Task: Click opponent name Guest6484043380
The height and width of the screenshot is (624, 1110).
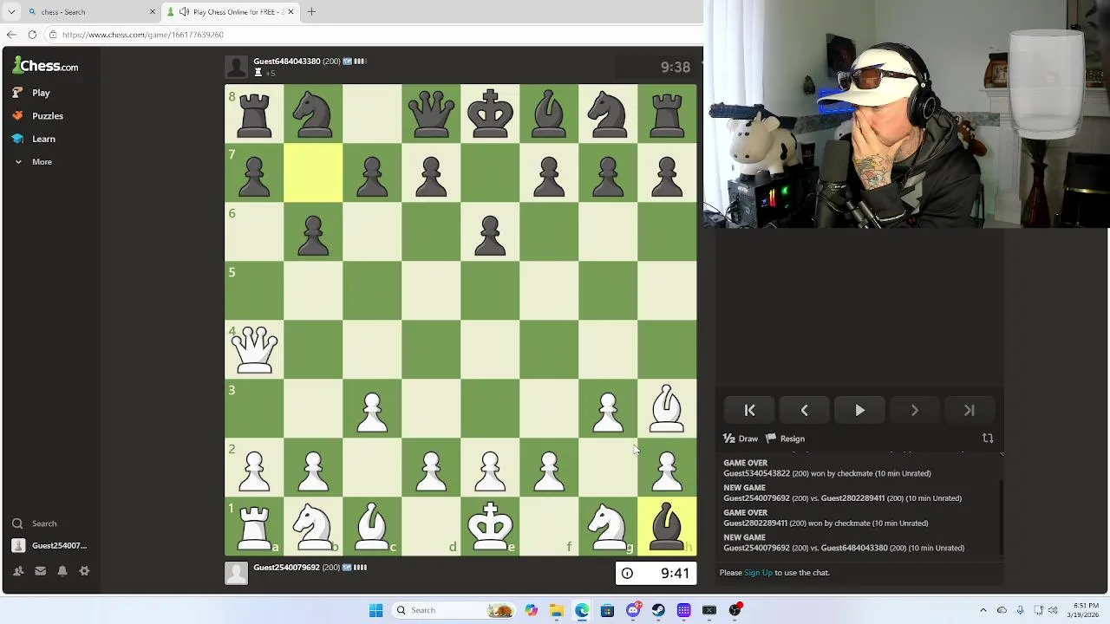Action: (286, 62)
